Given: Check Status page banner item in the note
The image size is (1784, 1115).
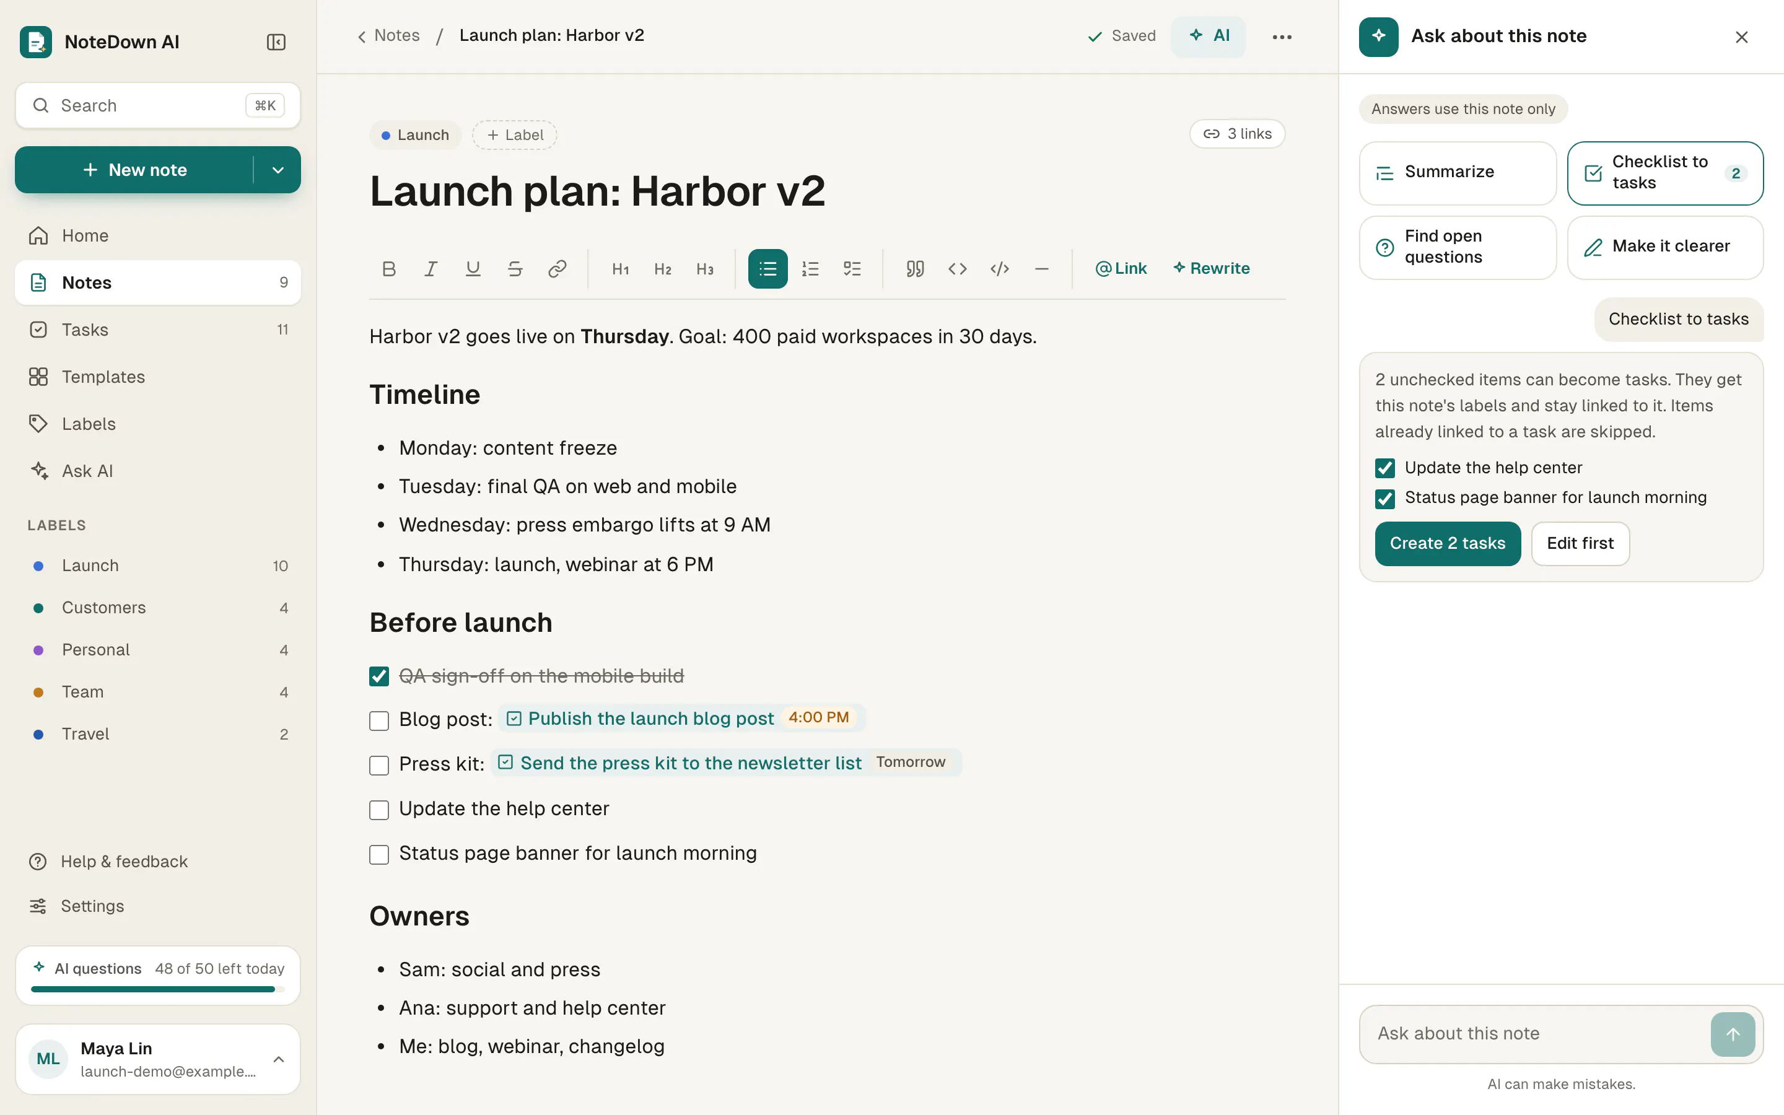Looking at the screenshot, I should (379, 855).
